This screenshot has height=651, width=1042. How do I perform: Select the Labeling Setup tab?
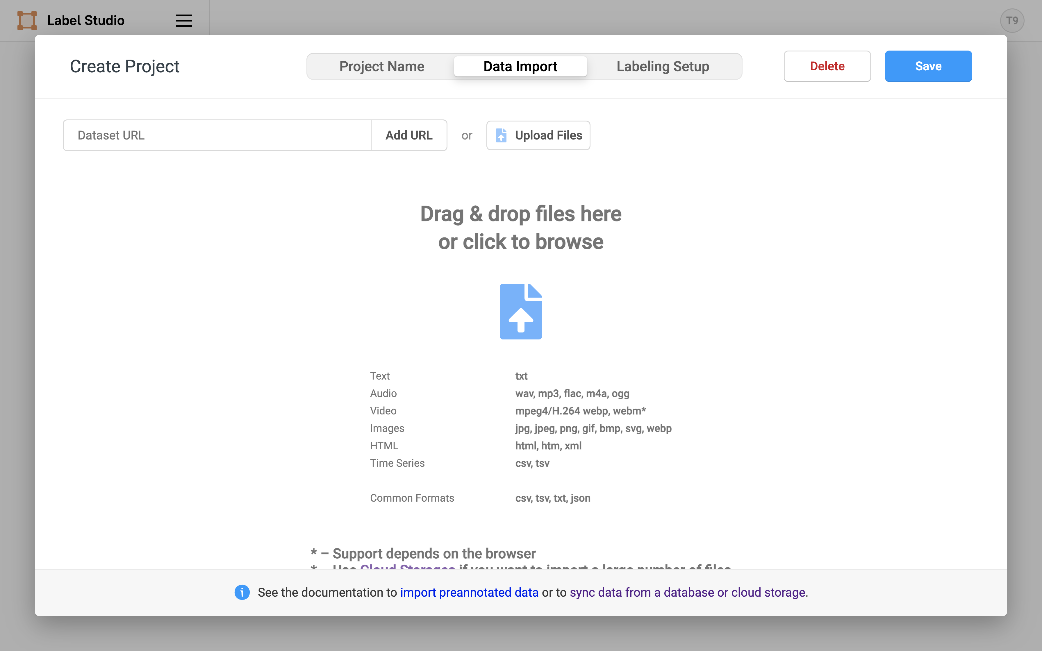(x=663, y=66)
